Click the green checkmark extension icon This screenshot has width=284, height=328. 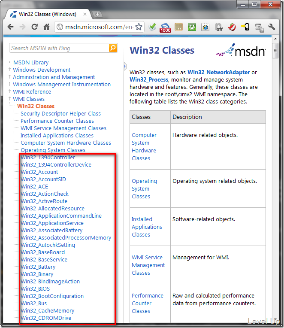152,27
